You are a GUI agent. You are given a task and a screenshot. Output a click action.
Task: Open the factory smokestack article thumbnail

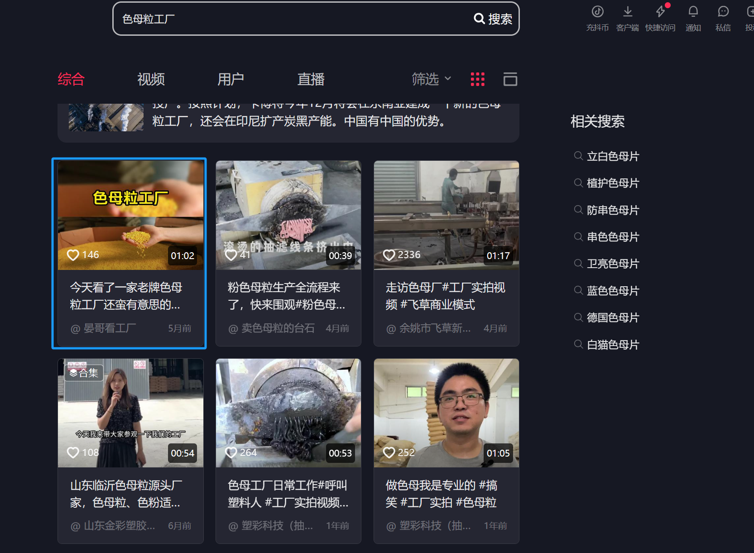pos(106,117)
